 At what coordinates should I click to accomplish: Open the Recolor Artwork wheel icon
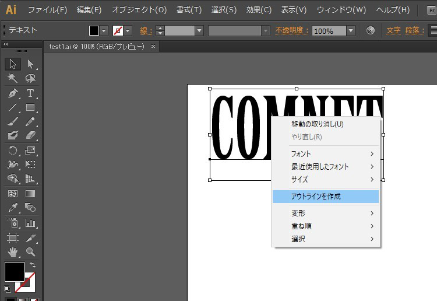point(371,30)
